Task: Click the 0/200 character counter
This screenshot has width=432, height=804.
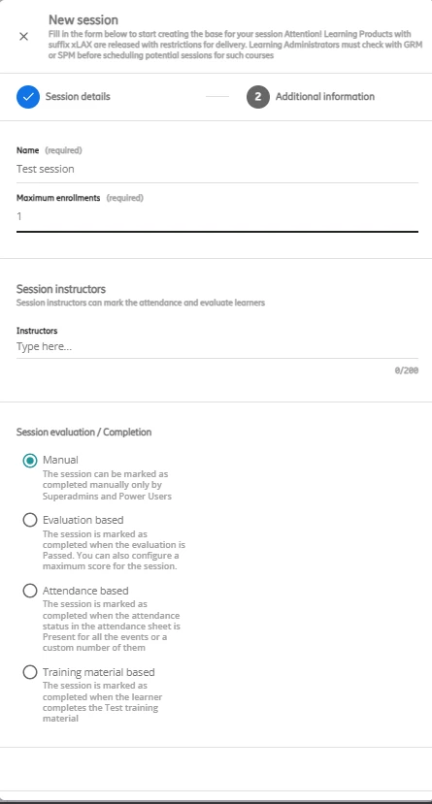Action: pyautogui.click(x=407, y=370)
